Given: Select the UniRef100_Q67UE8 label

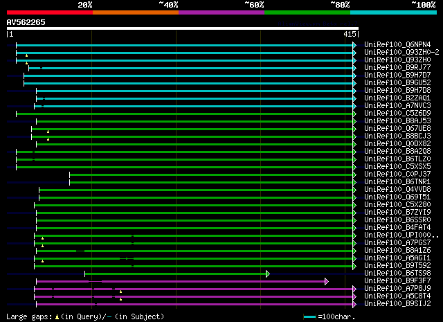Looking at the screenshot, I should coord(397,129).
